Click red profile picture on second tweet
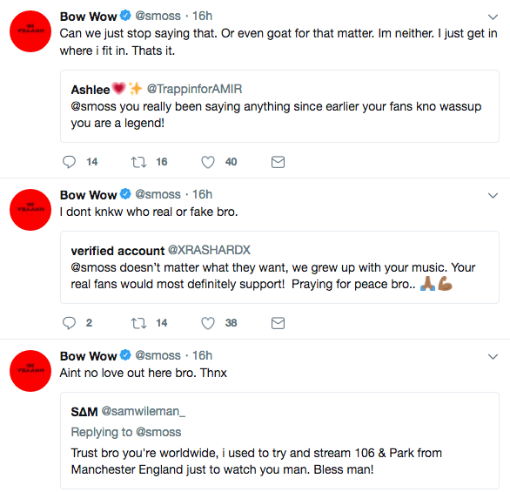 pyautogui.click(x=30, y=210)
